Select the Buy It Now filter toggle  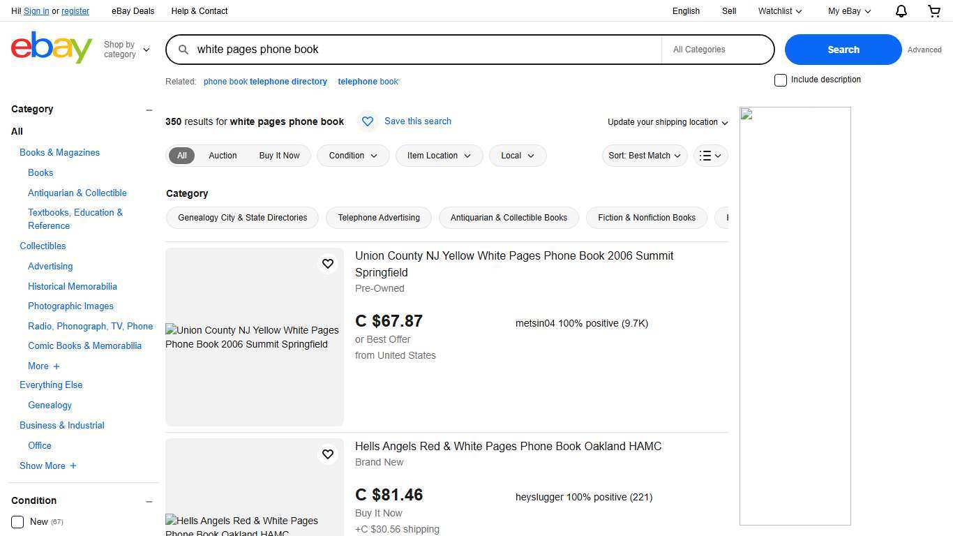point(279,155)
